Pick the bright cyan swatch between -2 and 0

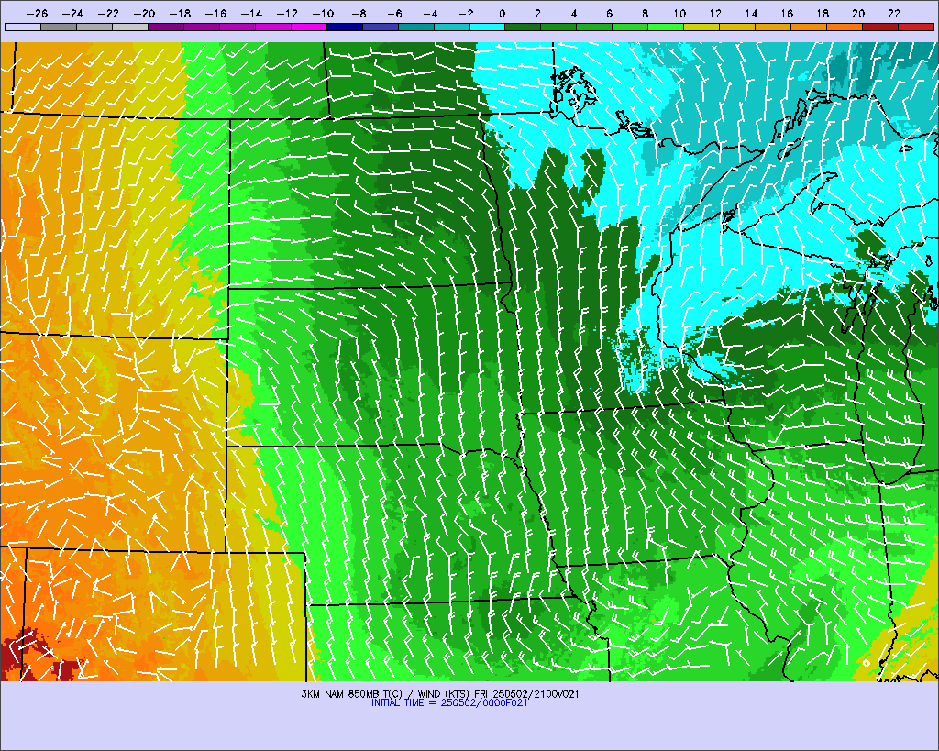[x=488, y=27]
